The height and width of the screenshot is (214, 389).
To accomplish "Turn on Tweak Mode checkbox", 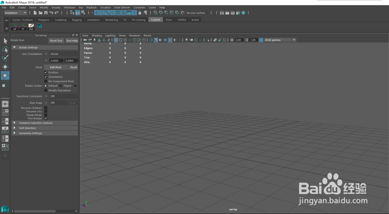I will point(46,115).
